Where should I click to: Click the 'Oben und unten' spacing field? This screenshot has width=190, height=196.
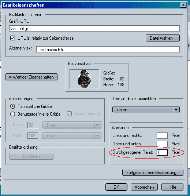point(162,144)
